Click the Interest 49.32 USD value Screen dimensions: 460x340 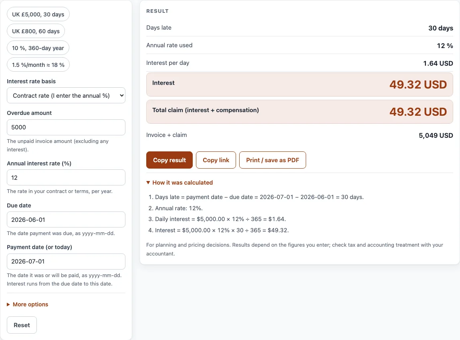point(418,85)
